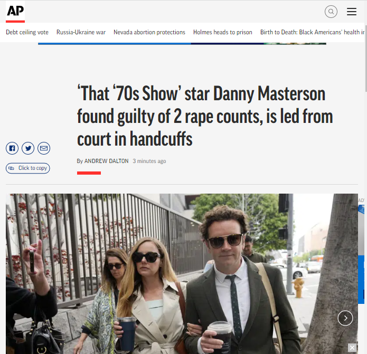The image size is (367, 354).
Task: Share article via email icon
Action: (44, 148)
